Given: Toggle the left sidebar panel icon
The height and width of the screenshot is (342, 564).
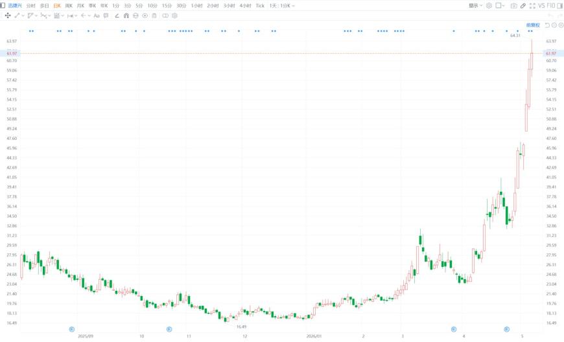Looking at the screenshot, I should pos(3,5).
